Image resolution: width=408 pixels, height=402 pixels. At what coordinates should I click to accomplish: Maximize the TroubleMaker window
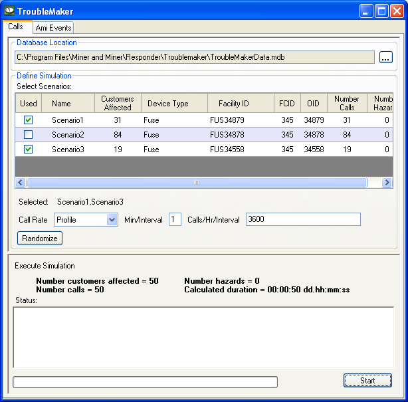381,11
